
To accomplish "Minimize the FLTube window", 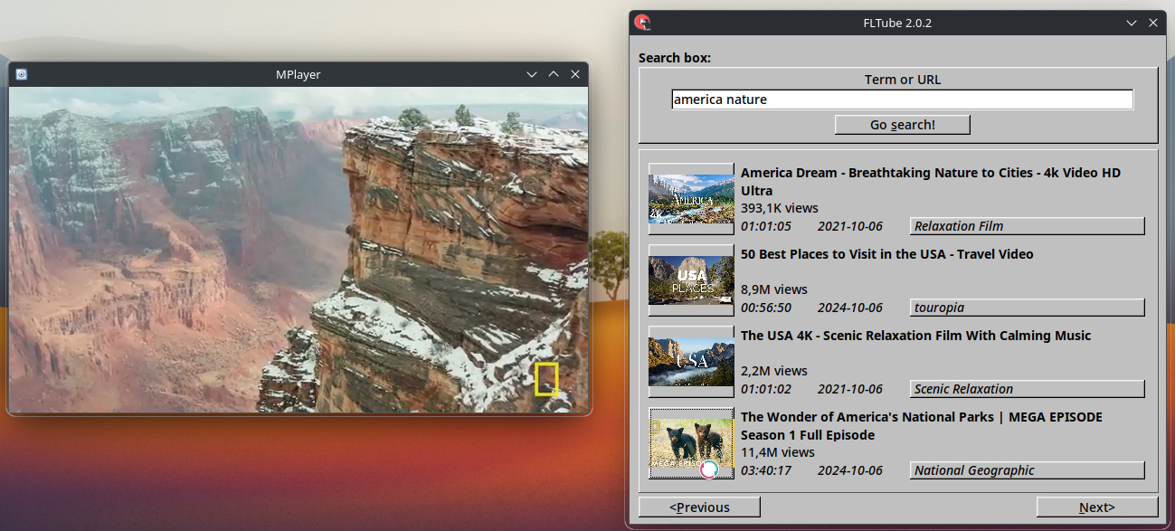I will 1132,23.
